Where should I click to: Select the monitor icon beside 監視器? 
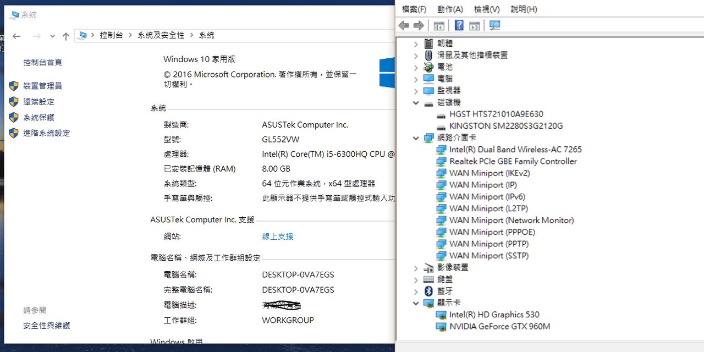pyautogui.click(x=429, y=91)
